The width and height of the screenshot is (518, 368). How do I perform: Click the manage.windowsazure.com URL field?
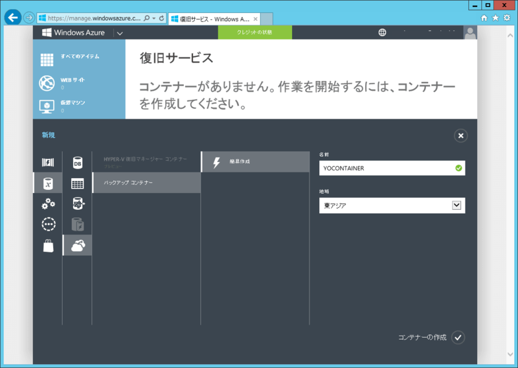tap(94, 18)
